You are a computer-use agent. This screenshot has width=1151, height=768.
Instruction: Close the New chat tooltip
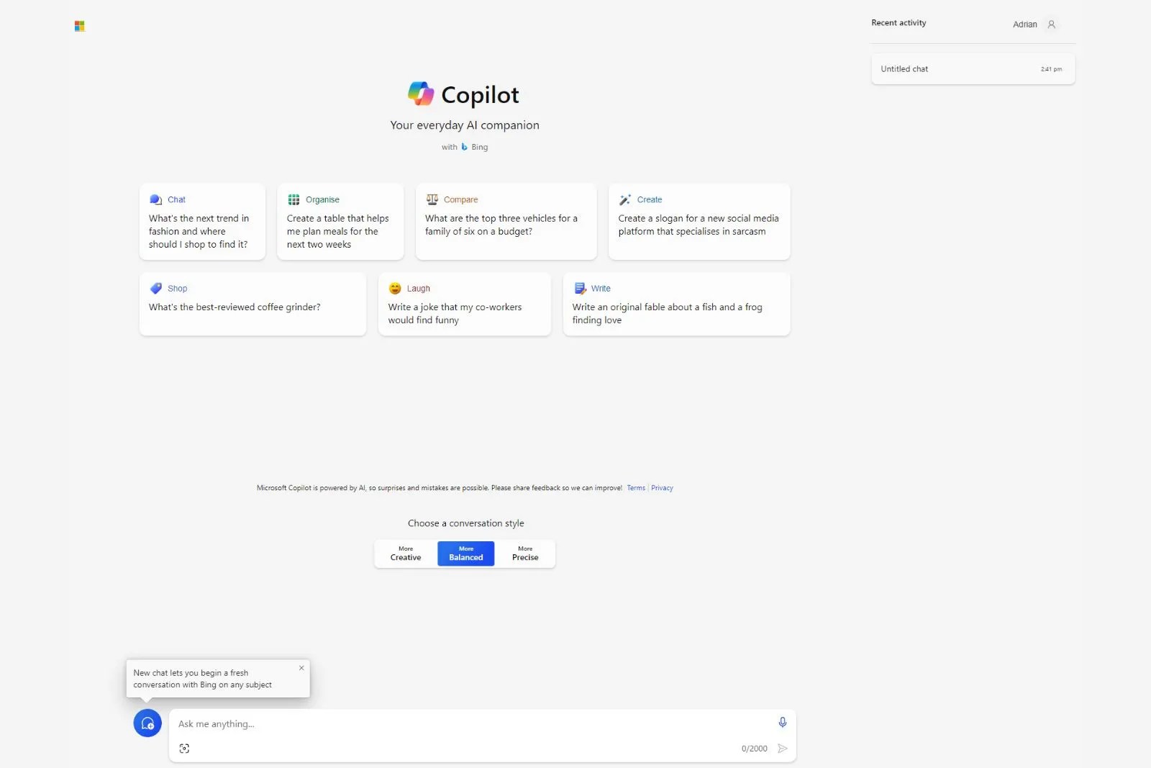coord(301,668)
